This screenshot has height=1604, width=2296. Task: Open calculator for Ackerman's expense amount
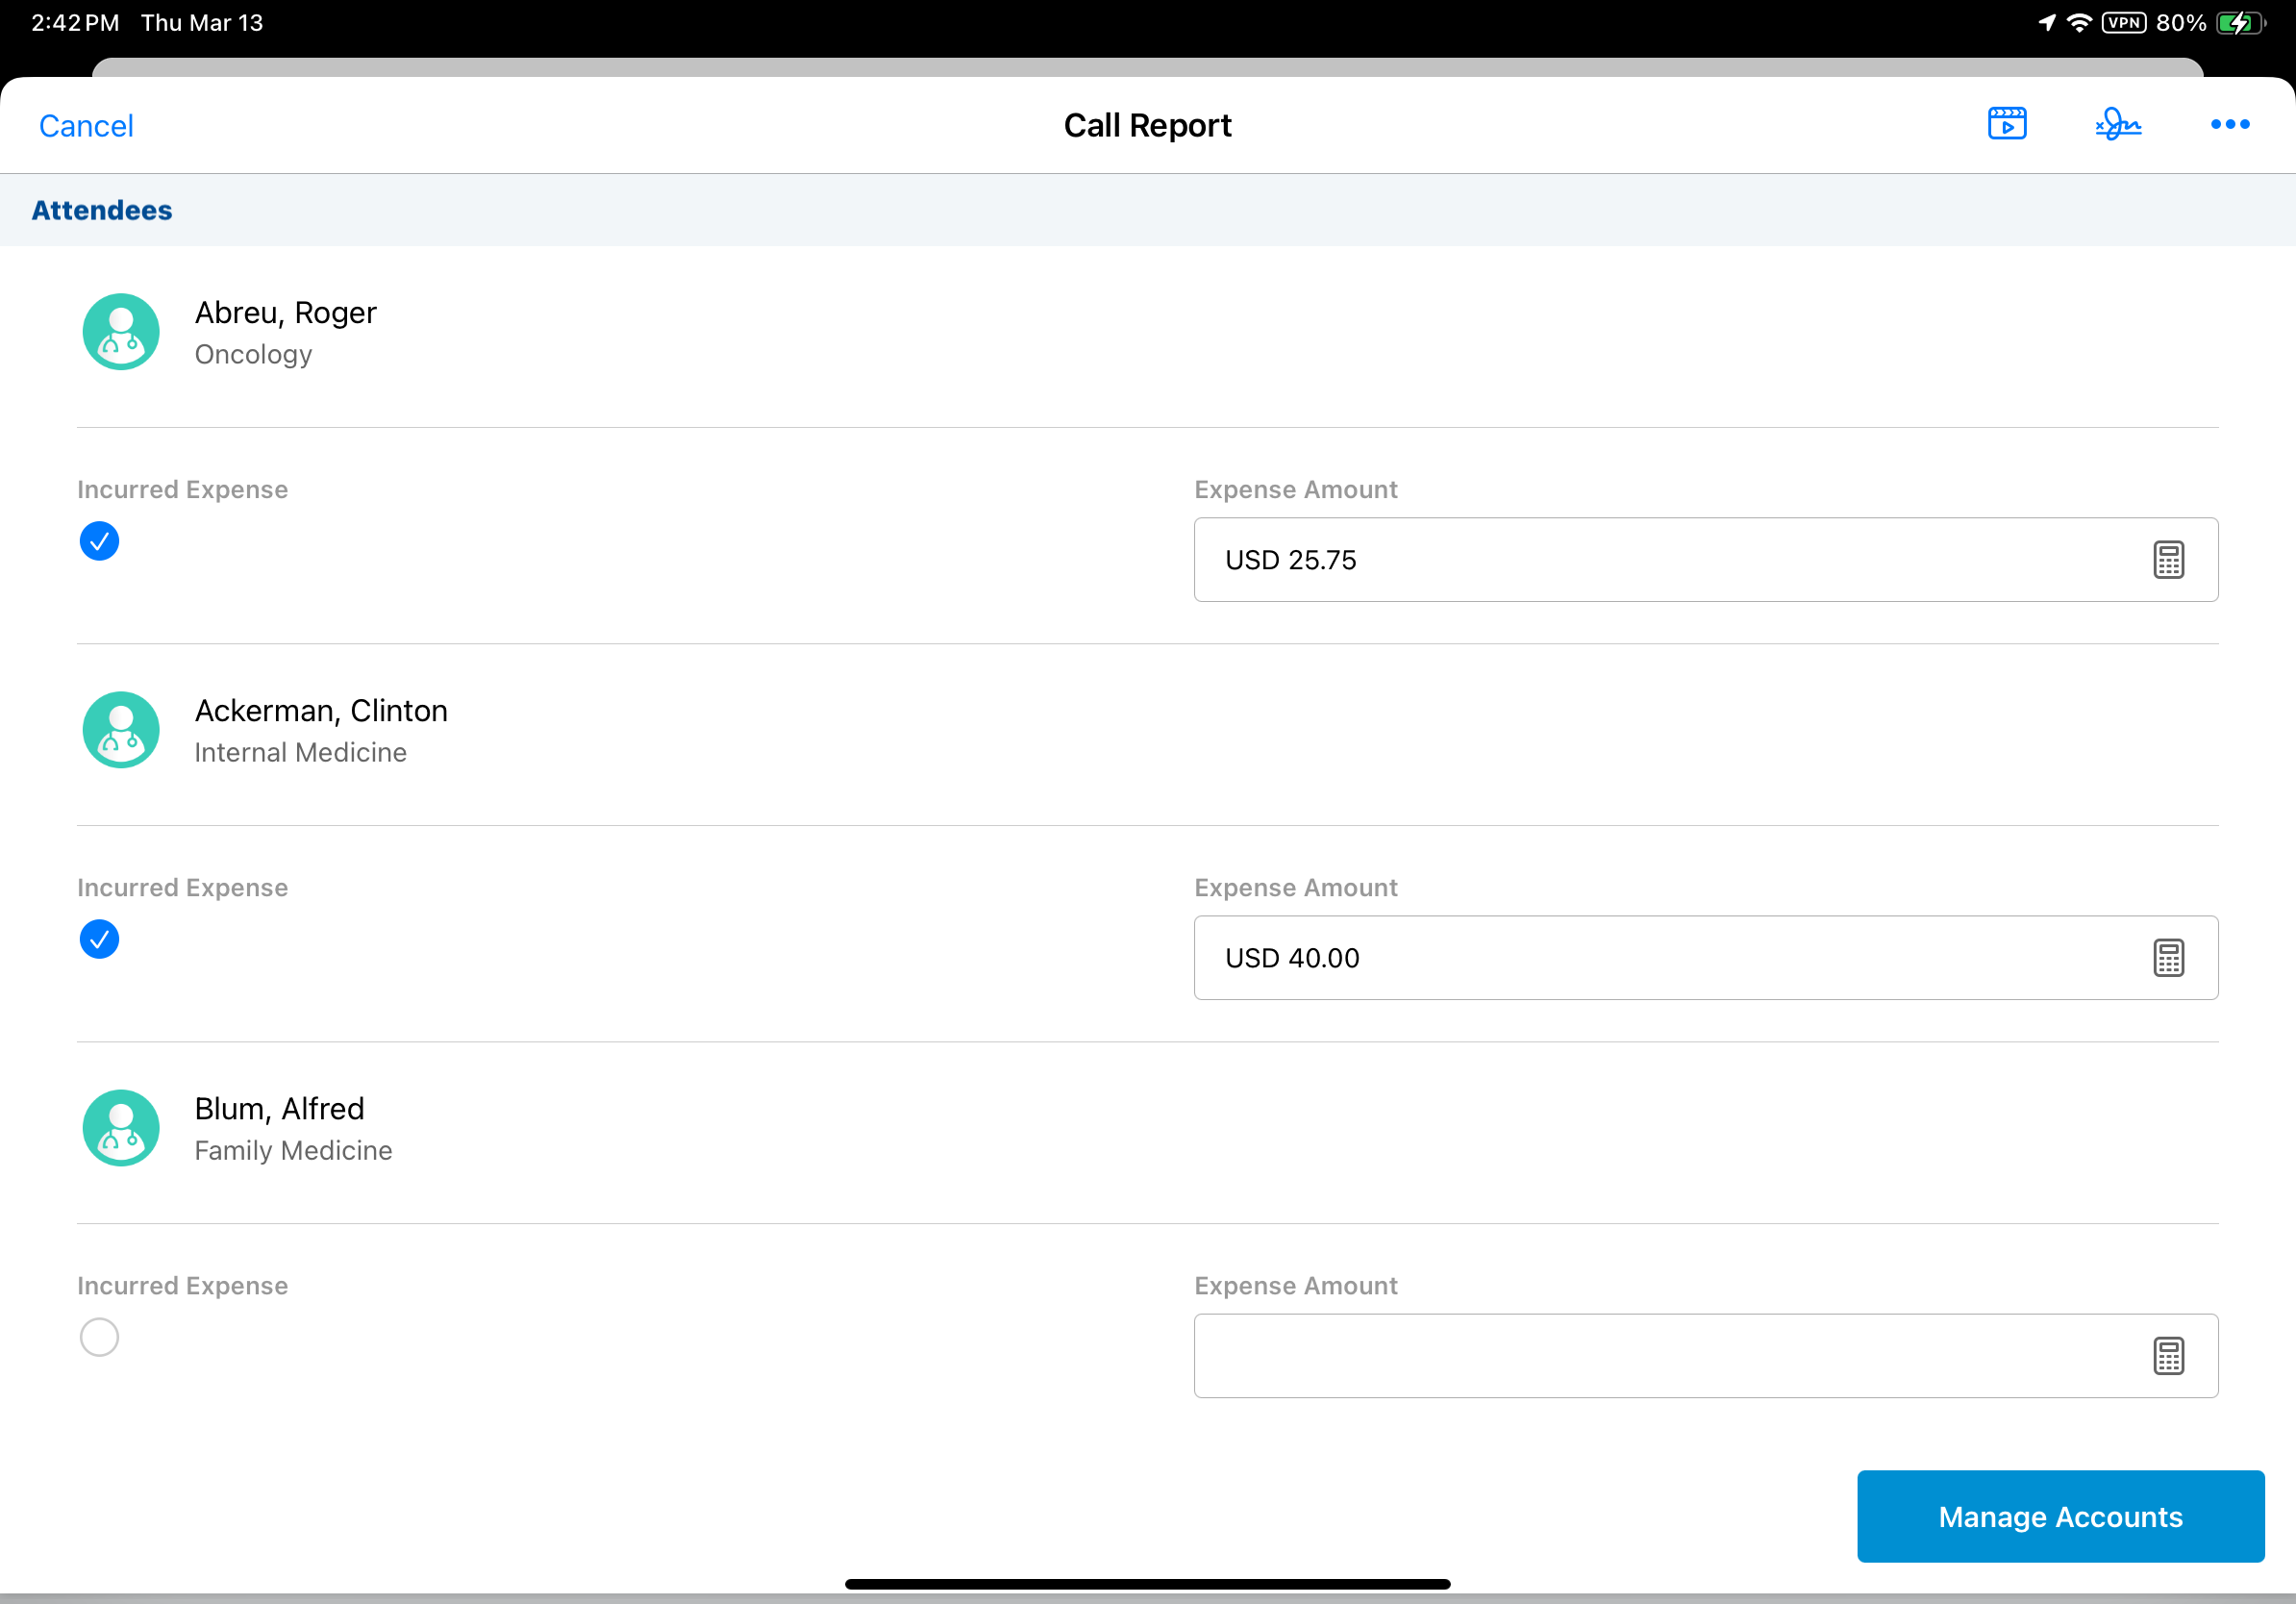tap(2167, 958)
